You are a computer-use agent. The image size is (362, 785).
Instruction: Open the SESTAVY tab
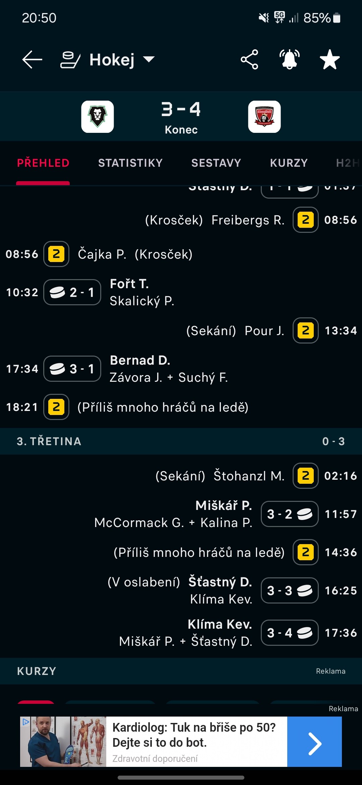click(x=216, y=163)
